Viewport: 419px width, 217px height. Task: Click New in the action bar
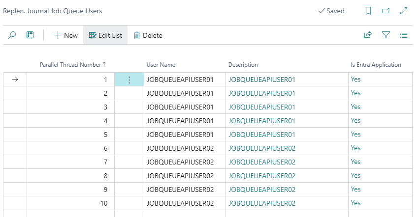[66, 35]
